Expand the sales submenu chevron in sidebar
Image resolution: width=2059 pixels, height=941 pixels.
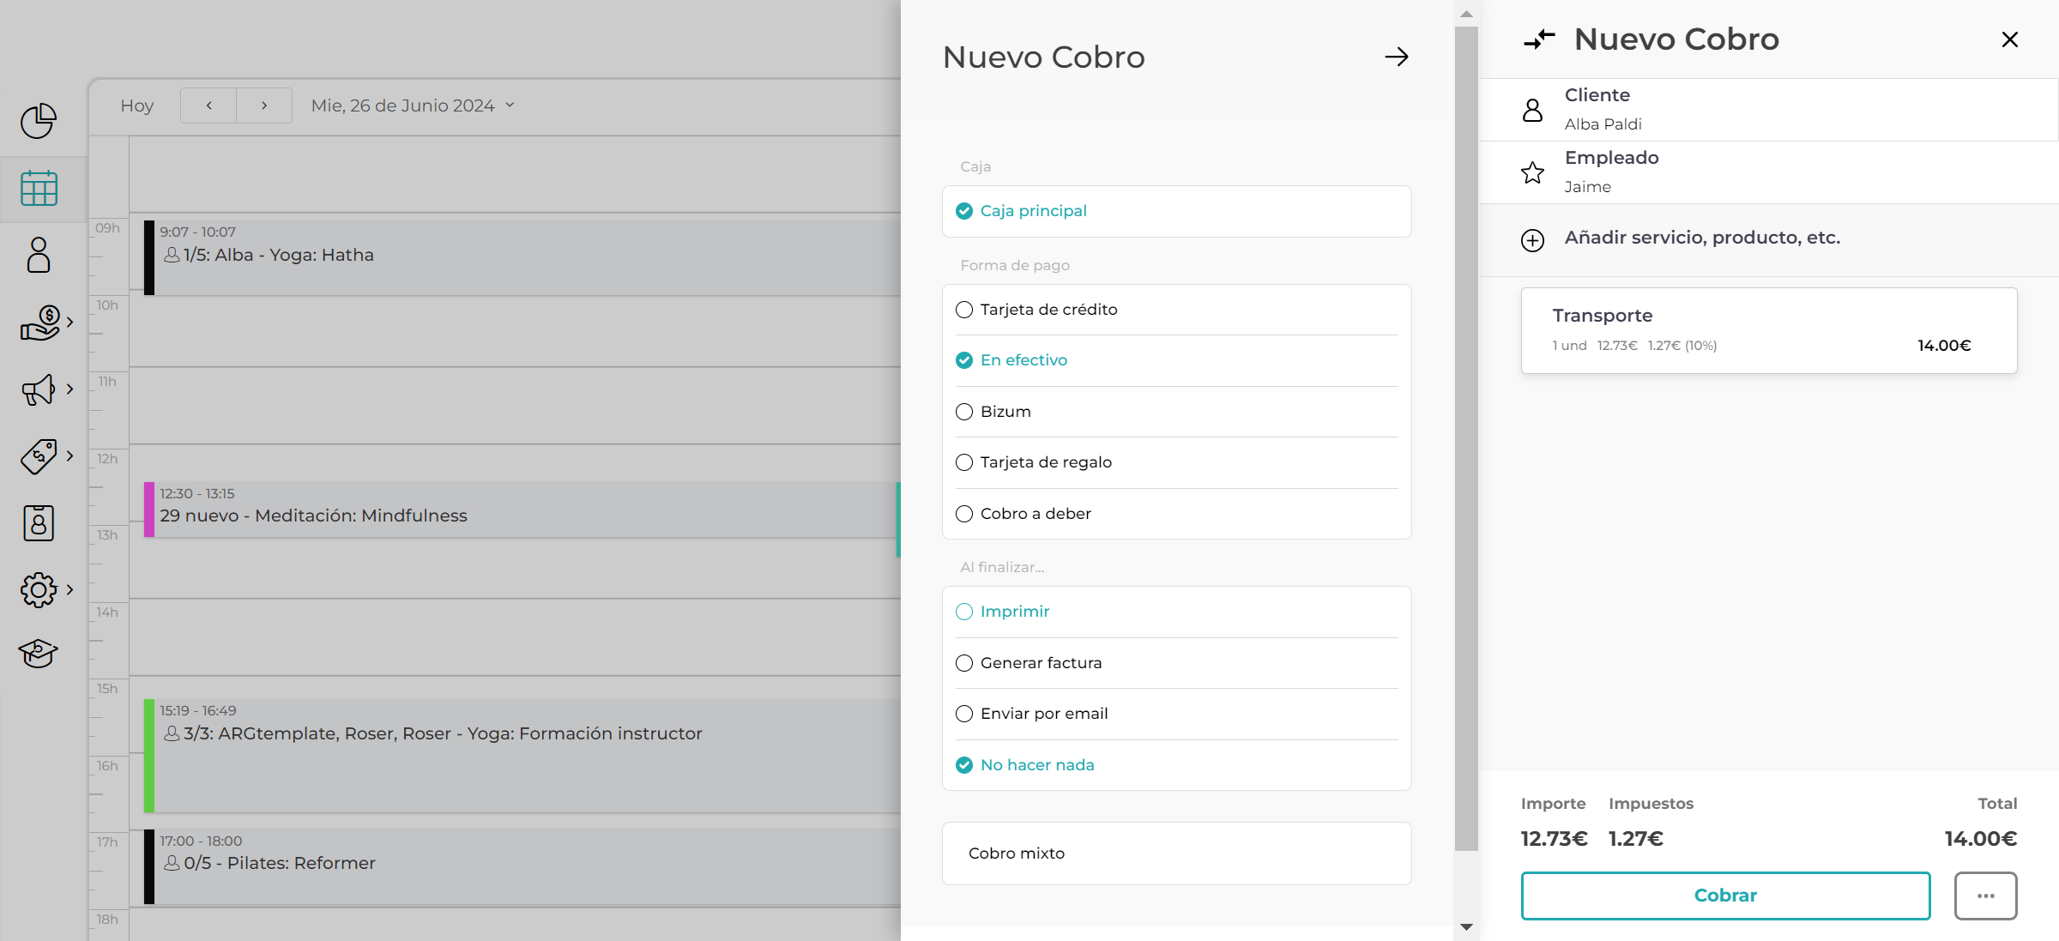pos(70,322)
